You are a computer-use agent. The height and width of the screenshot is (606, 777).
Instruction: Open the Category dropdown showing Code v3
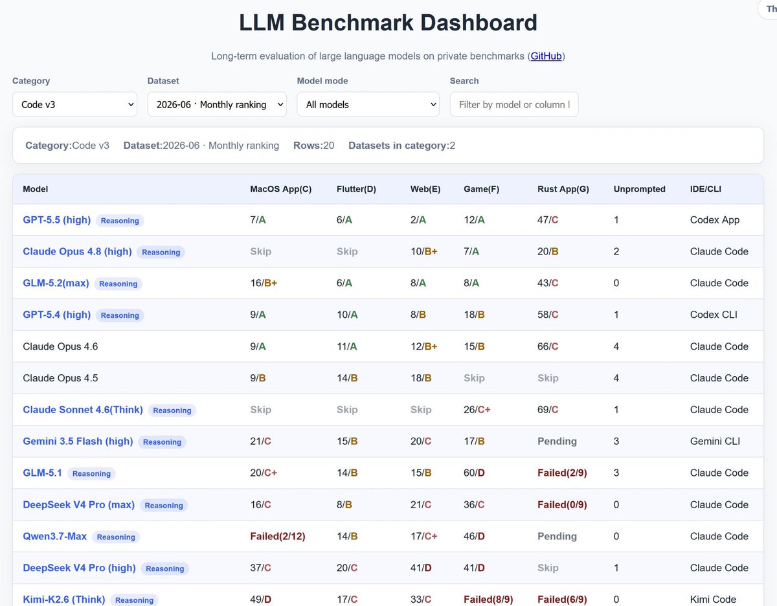(x=74, y=104)
